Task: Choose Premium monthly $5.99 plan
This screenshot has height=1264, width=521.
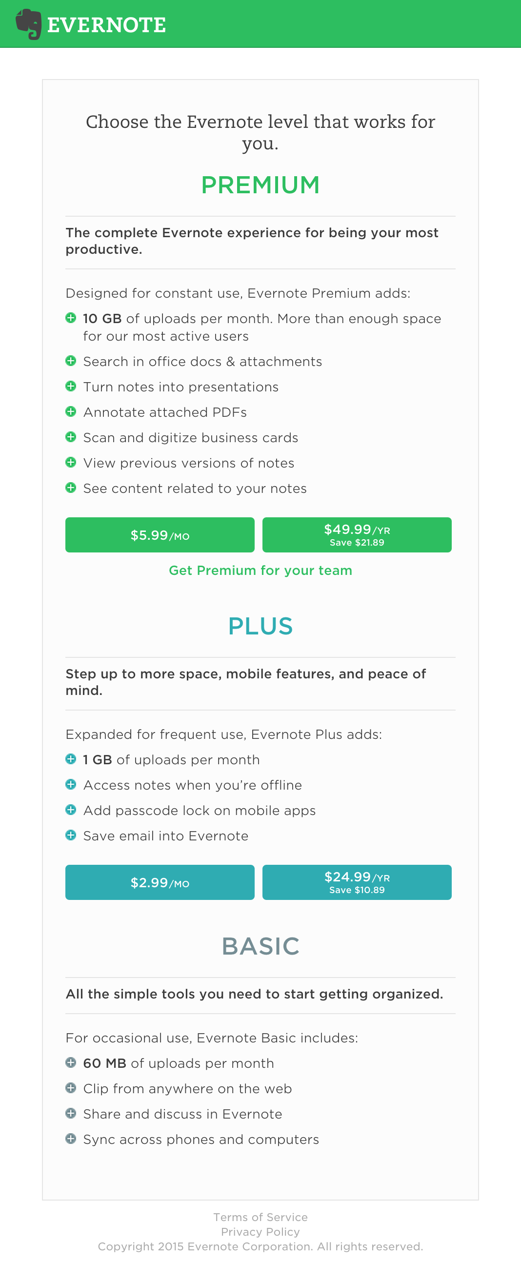Action: coord(160,535)
